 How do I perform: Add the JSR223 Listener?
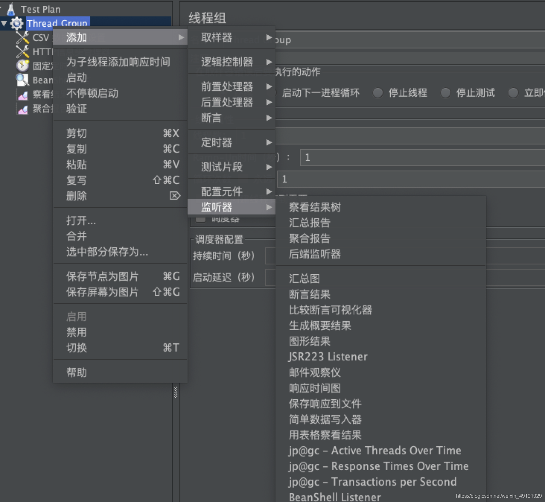pos(381,357)
